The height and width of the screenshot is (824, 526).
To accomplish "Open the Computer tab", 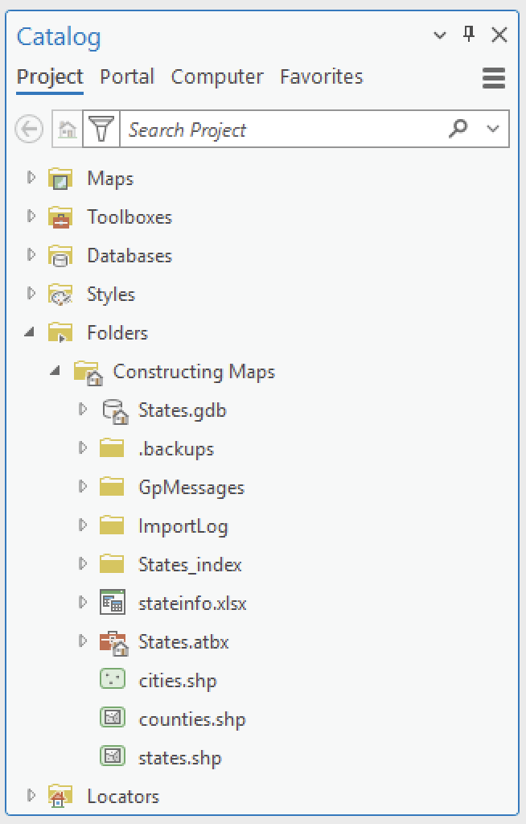I will click(x=216, y=76).
